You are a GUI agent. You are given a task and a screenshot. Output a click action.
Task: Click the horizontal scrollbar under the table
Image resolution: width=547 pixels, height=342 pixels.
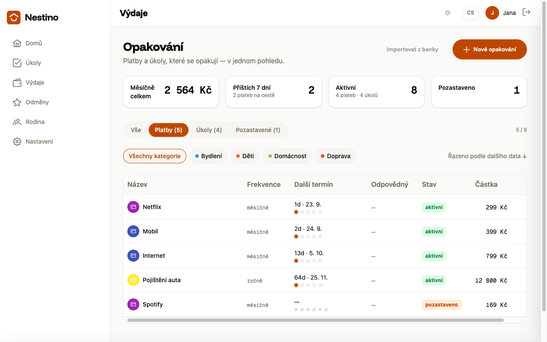point(315,320)
